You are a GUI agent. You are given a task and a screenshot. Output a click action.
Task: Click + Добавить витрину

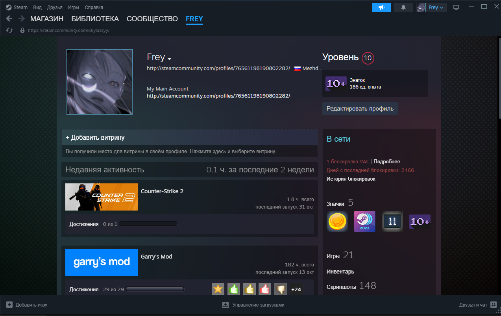pos(190,137)
